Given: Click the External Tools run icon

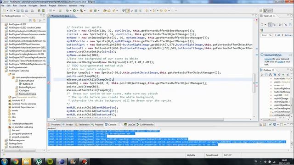Looking at the screenshot, I should pyautogui.click(x=81, y=11).
